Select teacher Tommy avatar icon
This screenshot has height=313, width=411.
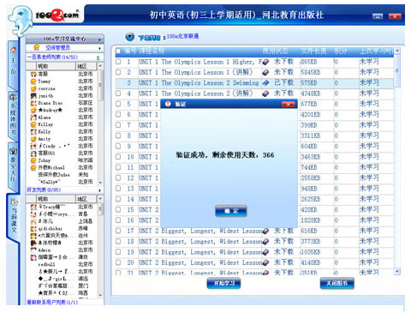(x=33, y=81)
